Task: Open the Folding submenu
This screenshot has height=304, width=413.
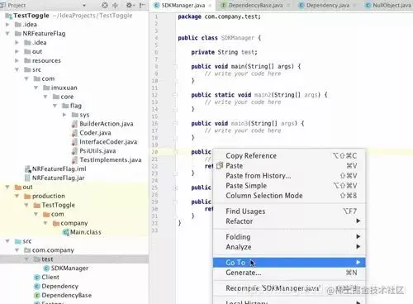Action: [289, 237]
